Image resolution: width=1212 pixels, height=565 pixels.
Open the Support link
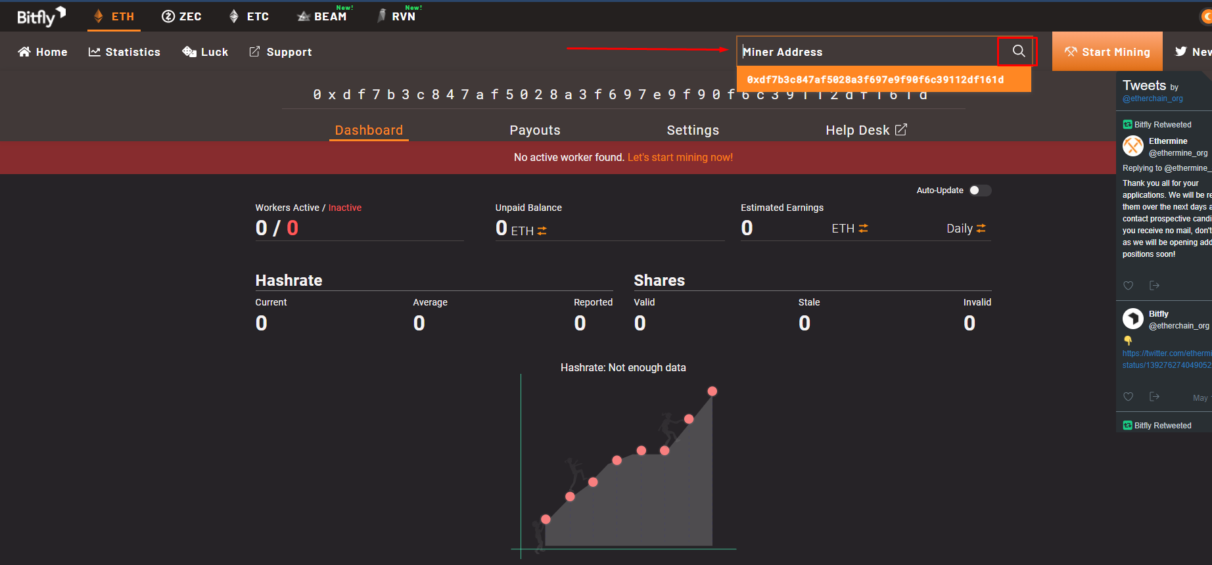pyautogui.click(x=281, y=52)
